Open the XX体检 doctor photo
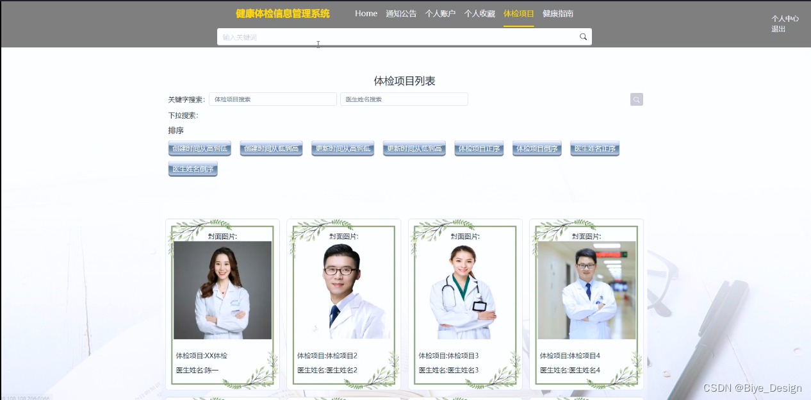Screen dimensions: 811x400 [222, 290]
